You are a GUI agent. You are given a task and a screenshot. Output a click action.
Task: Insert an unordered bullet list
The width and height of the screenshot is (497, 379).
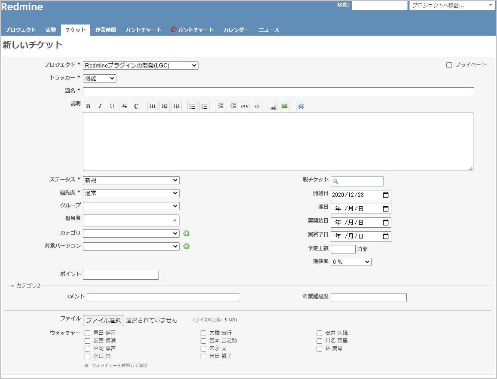[192, 106]
